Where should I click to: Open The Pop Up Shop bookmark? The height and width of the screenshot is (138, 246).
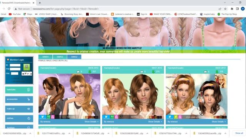227,14
